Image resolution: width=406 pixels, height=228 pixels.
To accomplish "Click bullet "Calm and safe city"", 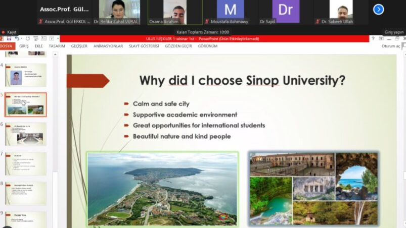I will coord(161,104).
